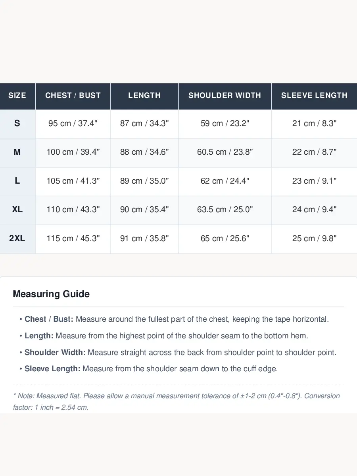Screen dimensions: 357x476
Task: Click the Measuring Guide heading
Action: click(51, 294)
